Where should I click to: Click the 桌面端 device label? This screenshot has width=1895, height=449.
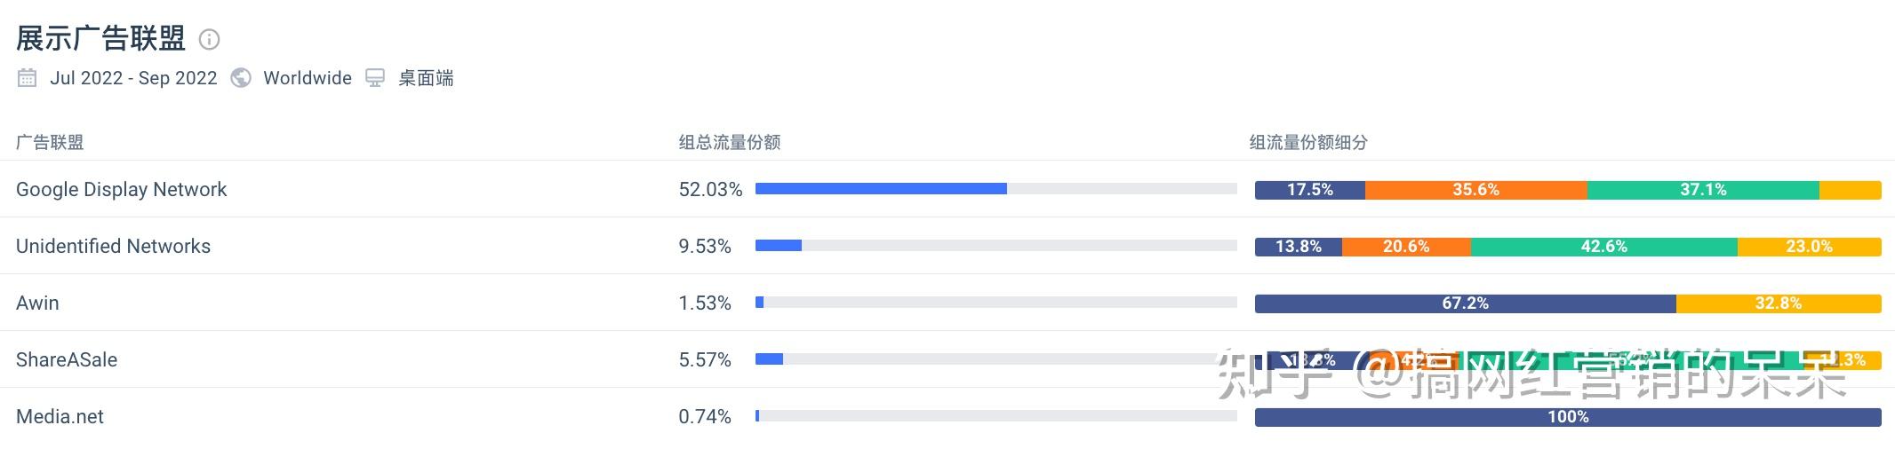(x=426, y=78)
